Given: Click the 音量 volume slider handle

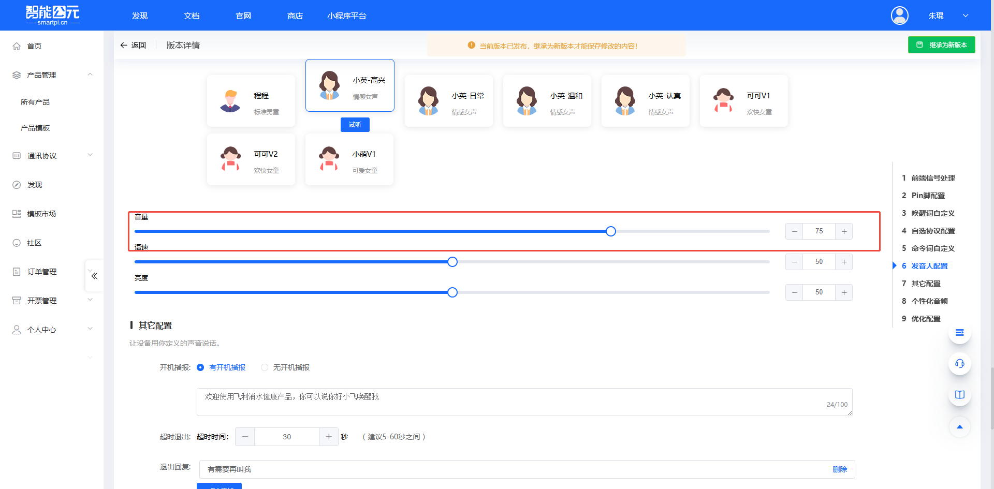Looking at the screenshot, I should (x=611, y=231).
